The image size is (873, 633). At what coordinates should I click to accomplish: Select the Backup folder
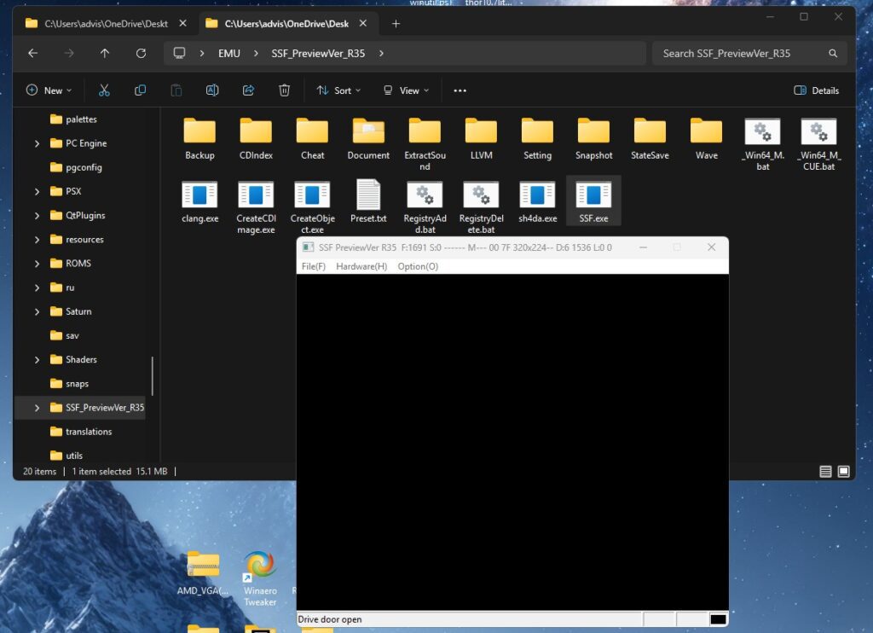pos(199,138)
